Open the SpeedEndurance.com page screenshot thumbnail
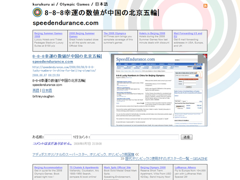The width and height of the screenshot is (240, 180). [159, 90]
